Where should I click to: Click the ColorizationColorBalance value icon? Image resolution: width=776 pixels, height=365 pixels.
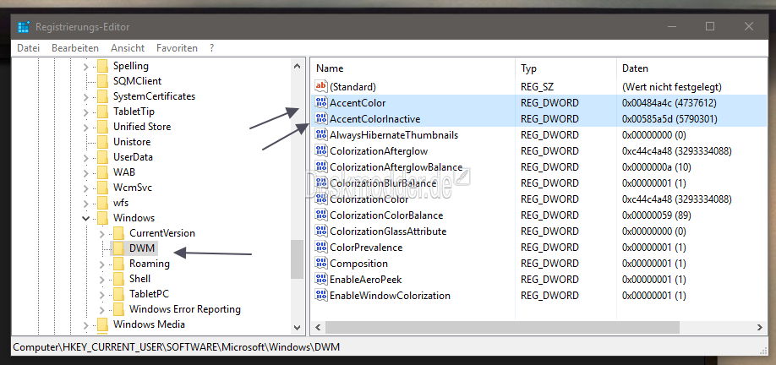click(321, 215)
